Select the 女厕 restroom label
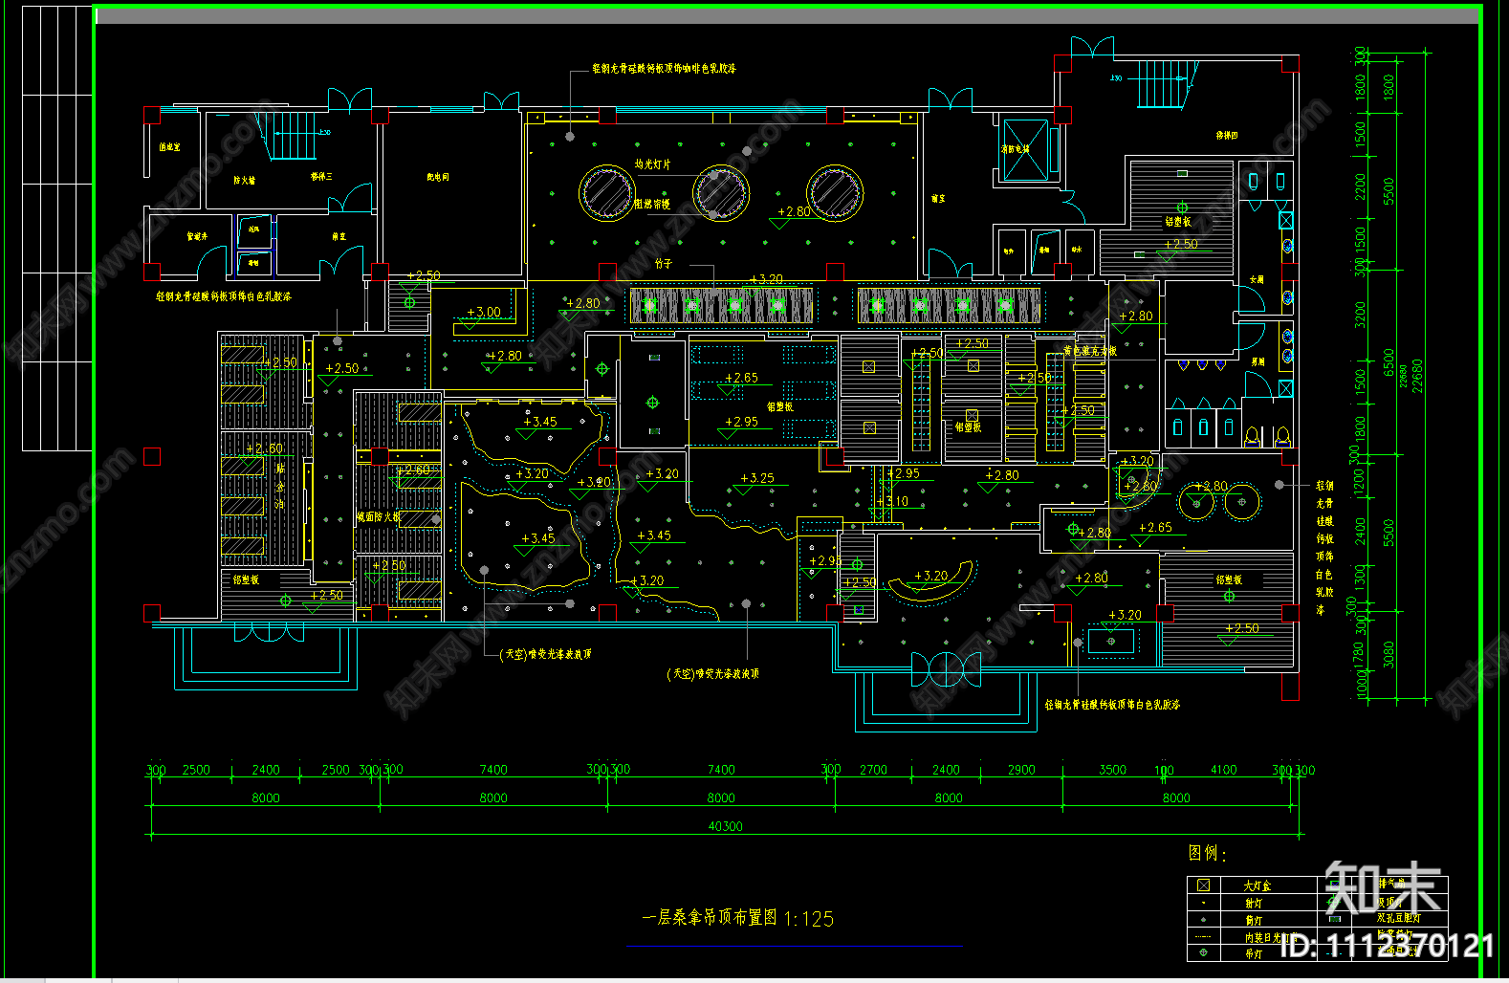 pyautogui.click(x=1257, y=280)
